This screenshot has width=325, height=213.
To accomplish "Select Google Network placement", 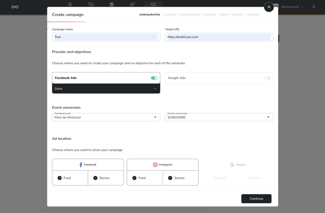I will (220, 178).
